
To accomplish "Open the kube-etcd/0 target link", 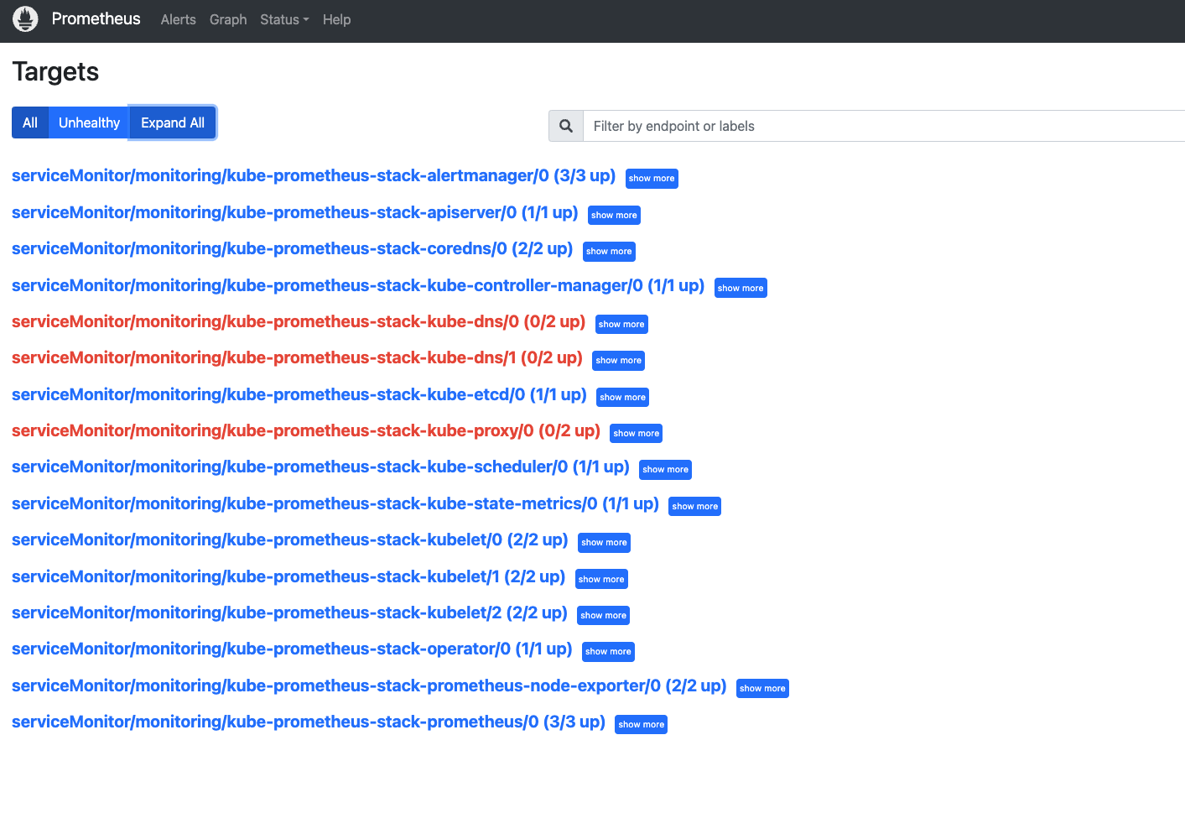I will (299, 394).
